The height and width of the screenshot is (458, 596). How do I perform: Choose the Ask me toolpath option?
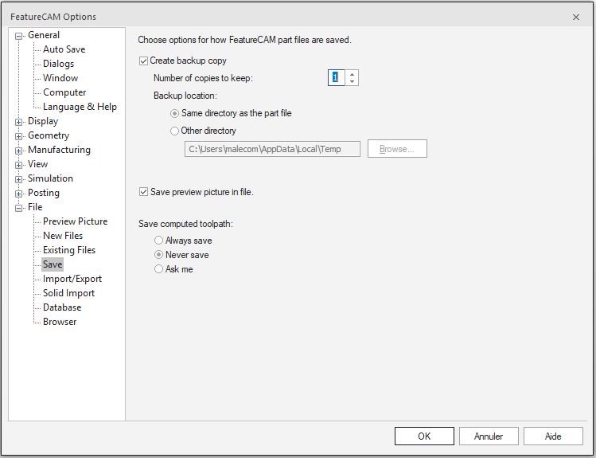click(x=159, y=269)
